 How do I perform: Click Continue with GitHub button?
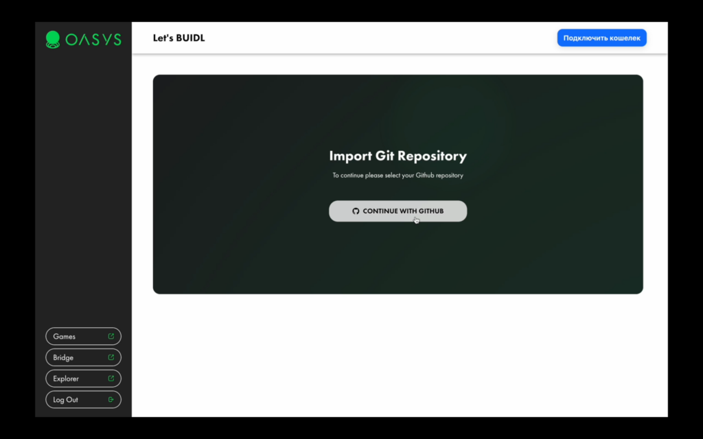[x=397, y=211]
